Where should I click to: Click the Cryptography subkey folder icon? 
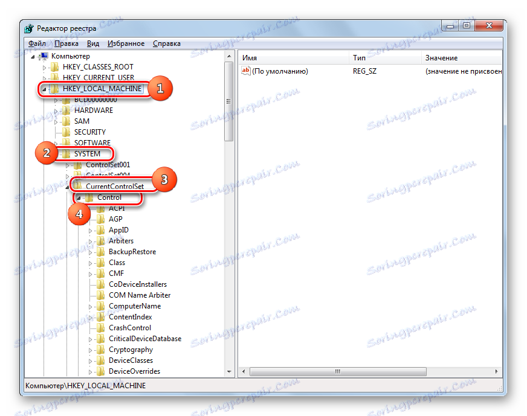pyautogui.click(x=100, y=349)
